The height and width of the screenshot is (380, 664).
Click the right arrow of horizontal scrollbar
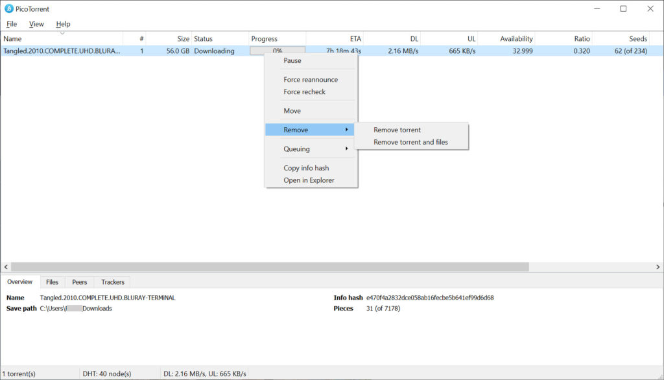click(x=658, y=267)
